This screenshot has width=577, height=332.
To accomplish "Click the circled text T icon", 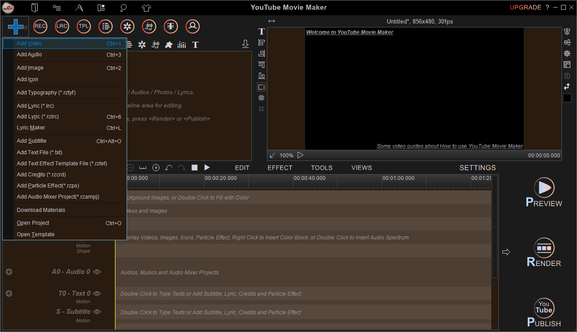I will point(171,26).
